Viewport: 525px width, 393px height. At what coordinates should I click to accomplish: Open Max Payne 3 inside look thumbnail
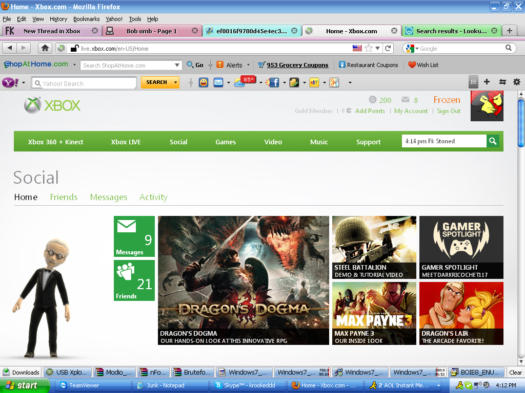374,313
